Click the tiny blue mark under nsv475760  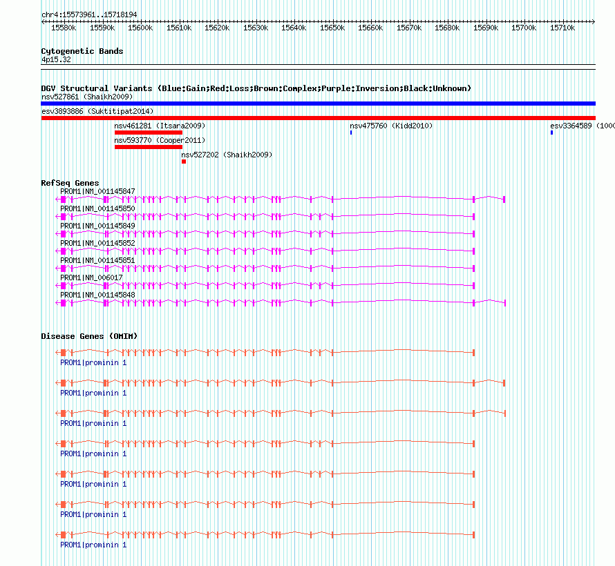click(351, 133)
